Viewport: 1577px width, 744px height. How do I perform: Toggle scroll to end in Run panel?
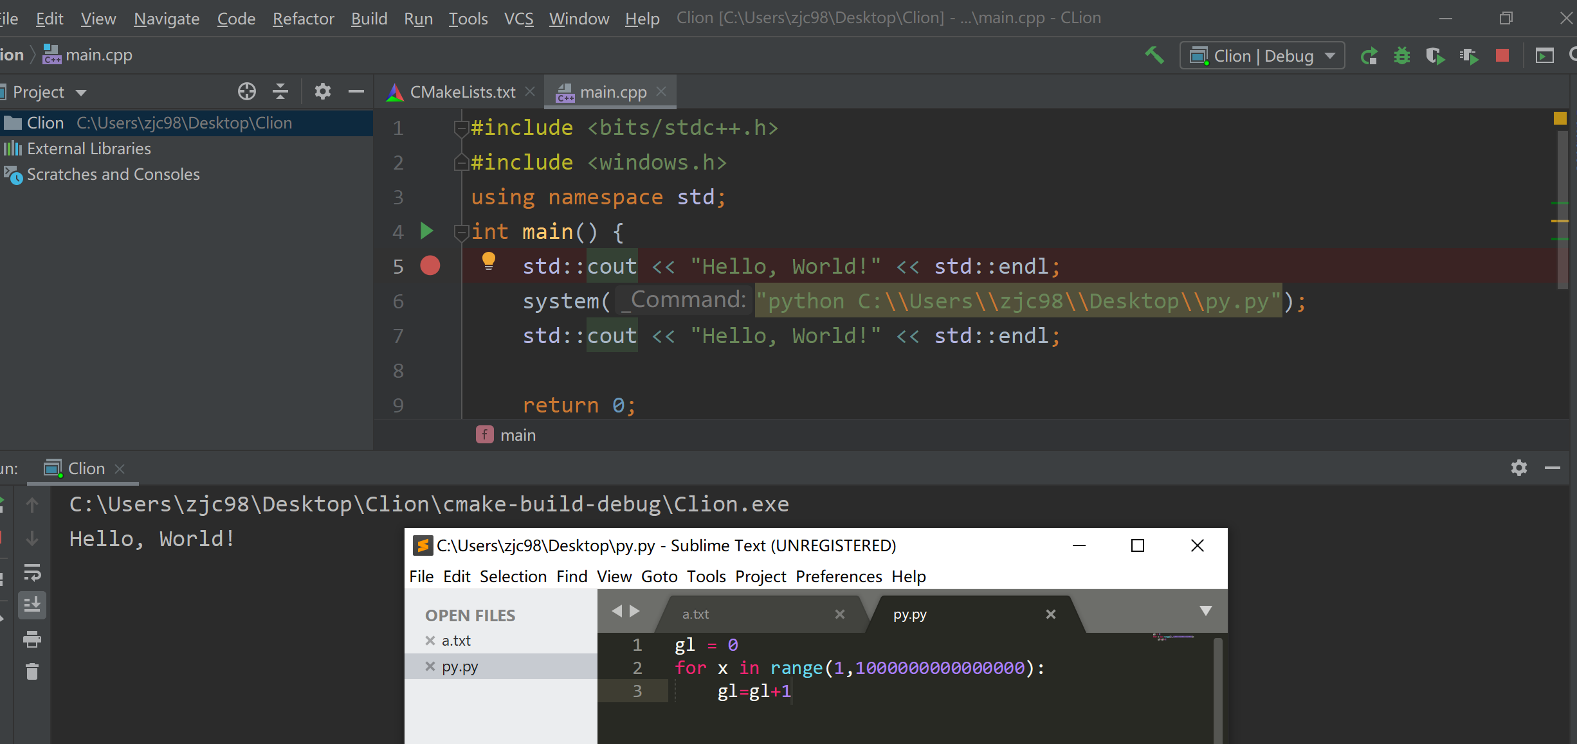click(x=32, y=605)
